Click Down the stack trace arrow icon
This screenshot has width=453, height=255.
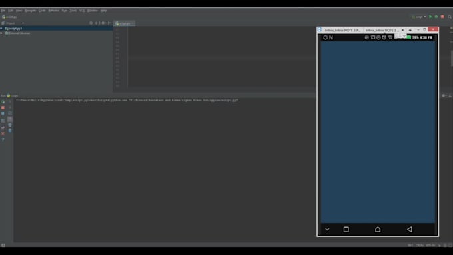[x=10, y=107]
